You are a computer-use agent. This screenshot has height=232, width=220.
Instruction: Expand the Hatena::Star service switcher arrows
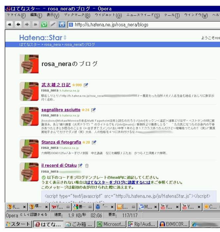click(x=65, y=37)
